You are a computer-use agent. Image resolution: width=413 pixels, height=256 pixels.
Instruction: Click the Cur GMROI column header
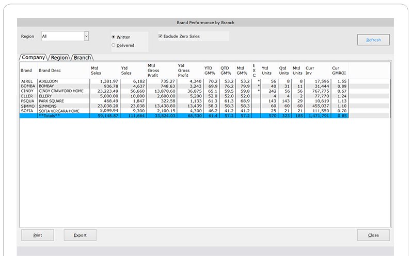coord(339,71)
